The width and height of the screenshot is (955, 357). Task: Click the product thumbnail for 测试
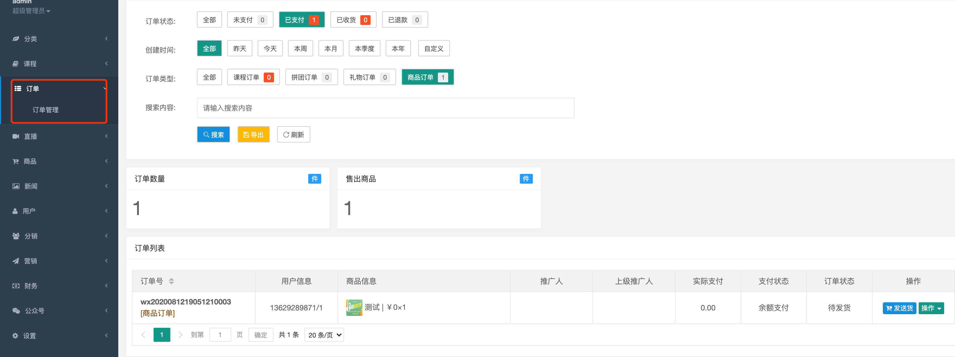[354, 307]
